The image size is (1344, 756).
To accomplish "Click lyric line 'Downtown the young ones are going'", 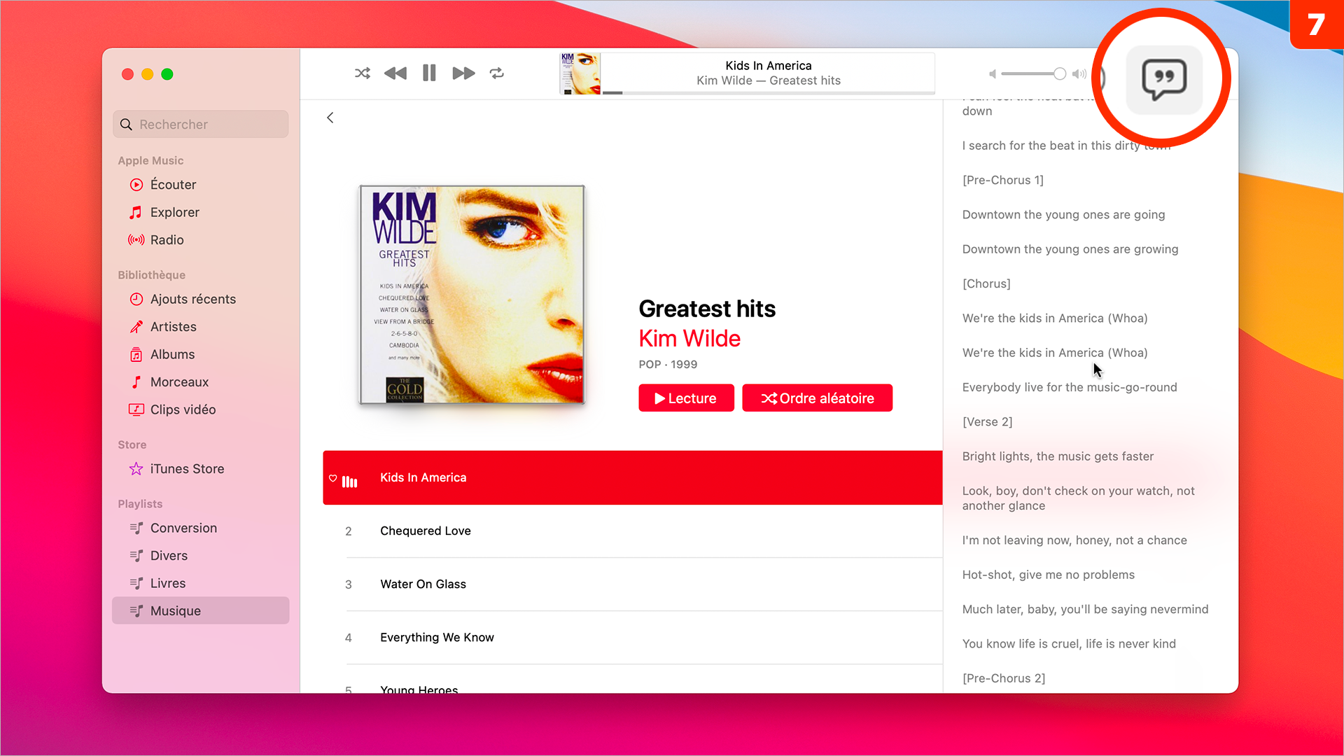I will coord(1063,215).
